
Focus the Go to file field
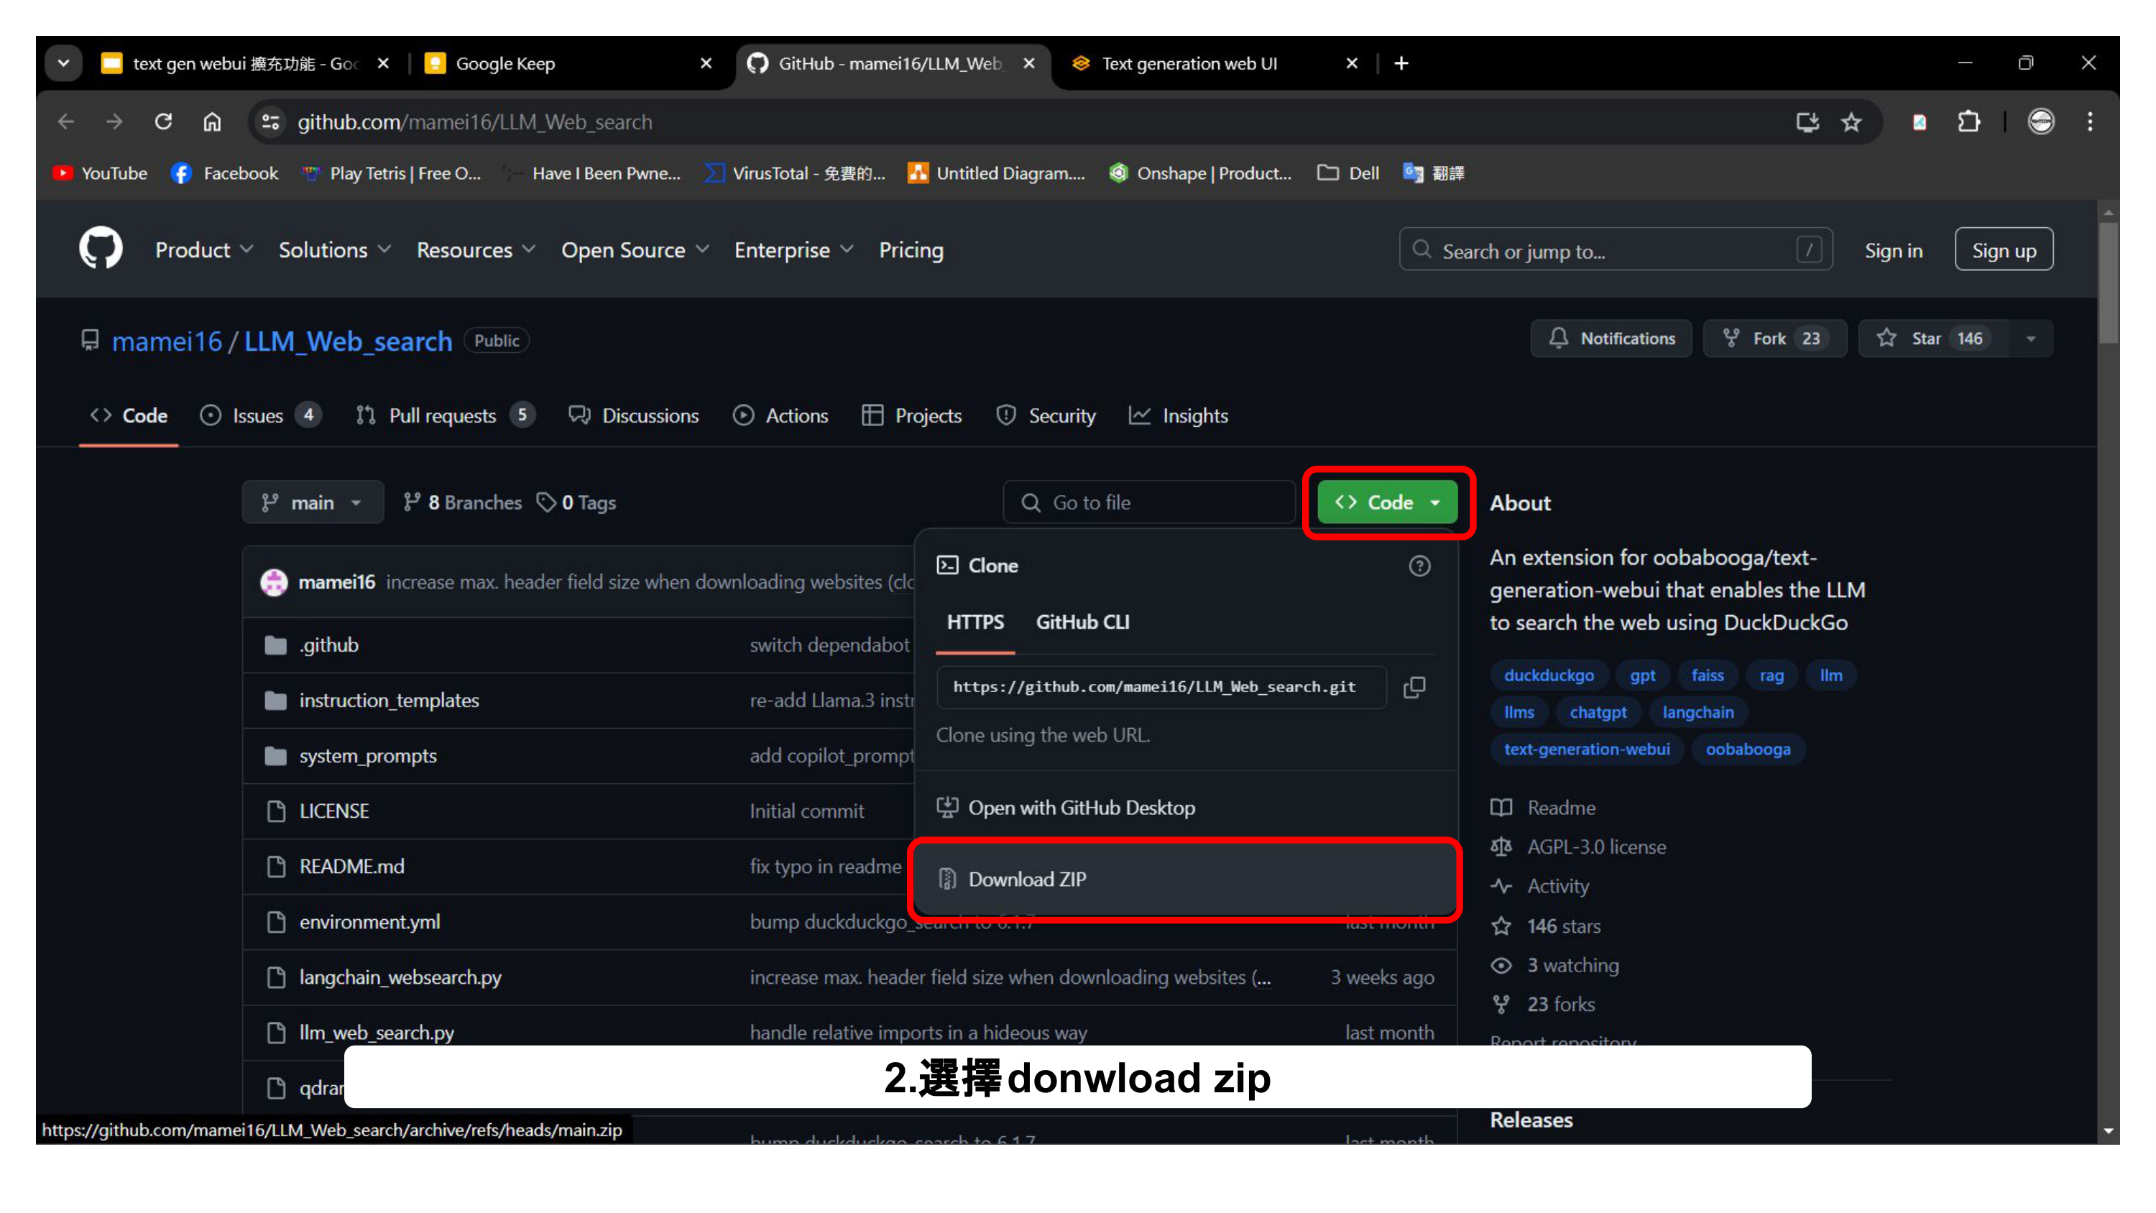tap(1148, 502)
